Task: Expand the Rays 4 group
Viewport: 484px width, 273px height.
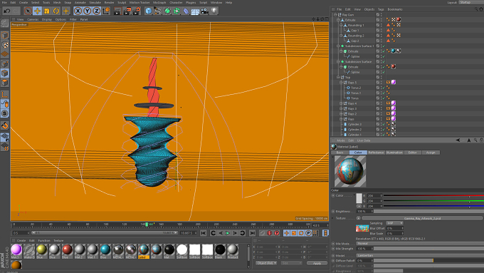Action: 341,103
